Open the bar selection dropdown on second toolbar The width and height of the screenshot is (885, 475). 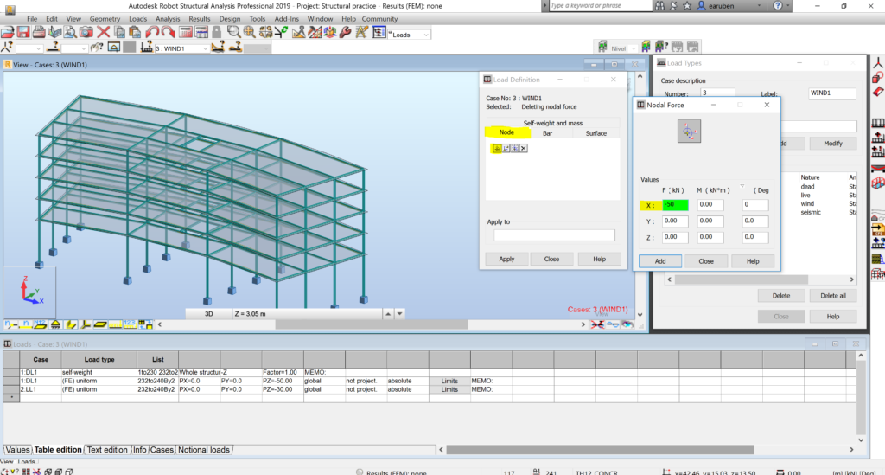tap(83, 48)
